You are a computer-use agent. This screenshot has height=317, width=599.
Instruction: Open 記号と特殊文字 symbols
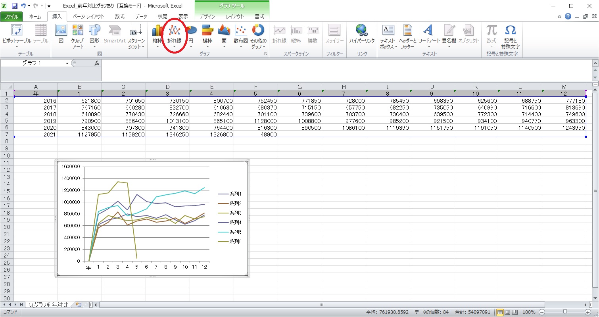[511, 37]
